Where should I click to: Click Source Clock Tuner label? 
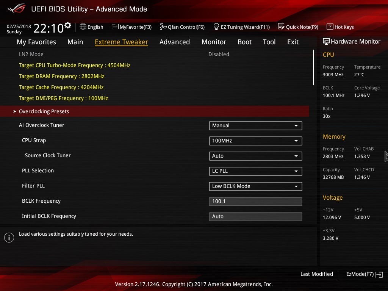(48, 155)
